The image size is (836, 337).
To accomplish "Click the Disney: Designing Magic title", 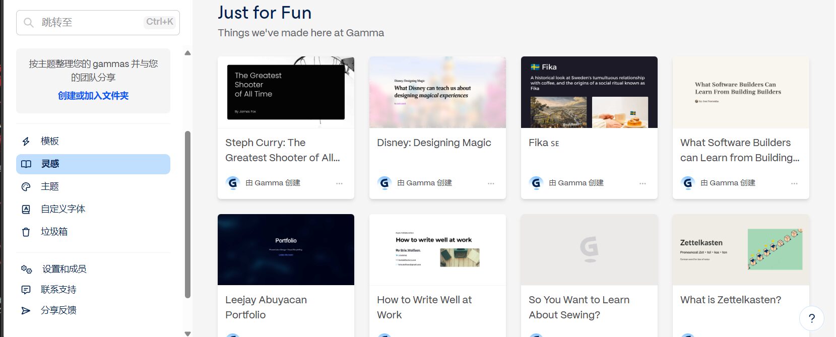I will (434, 143).
